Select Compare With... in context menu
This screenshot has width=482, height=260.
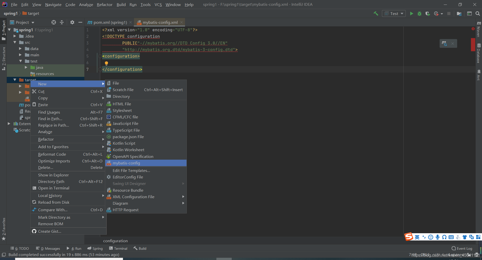pos(68,210)
